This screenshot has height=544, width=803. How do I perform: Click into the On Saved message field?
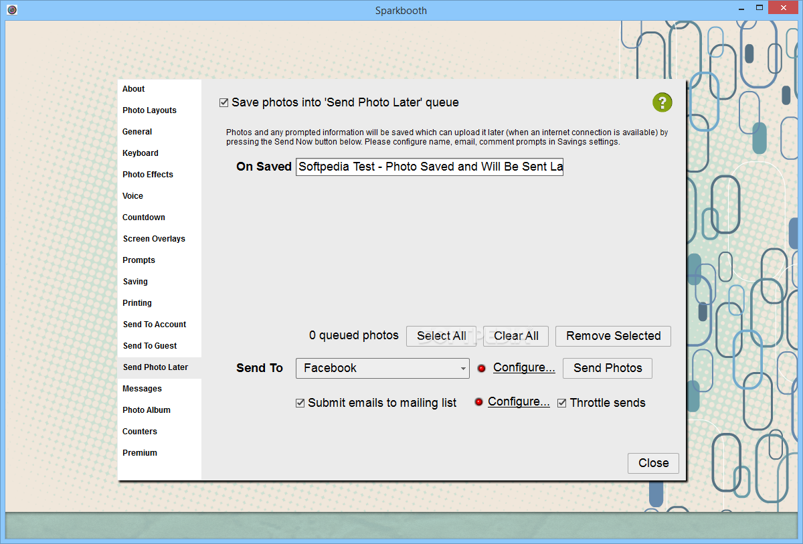point(430,167)
